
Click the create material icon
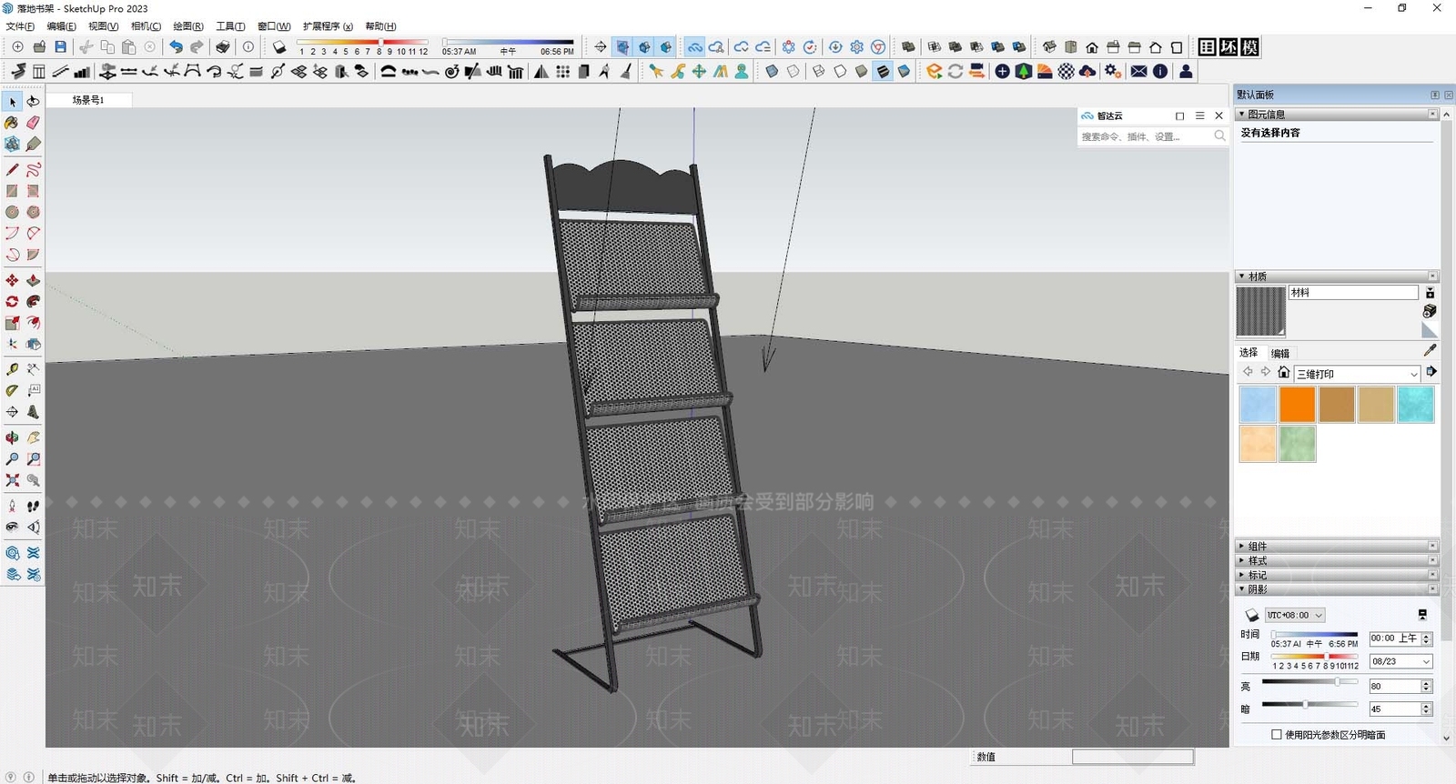tap(1430, 311)
